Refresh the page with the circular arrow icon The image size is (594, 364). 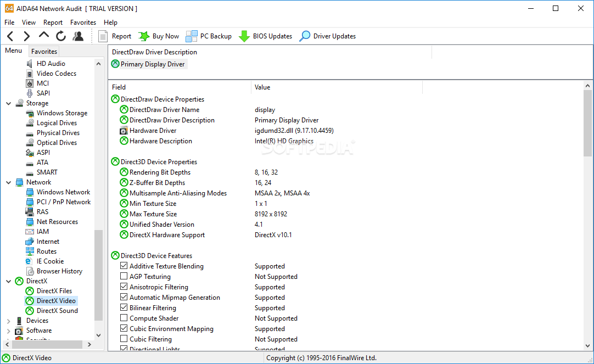60,36
